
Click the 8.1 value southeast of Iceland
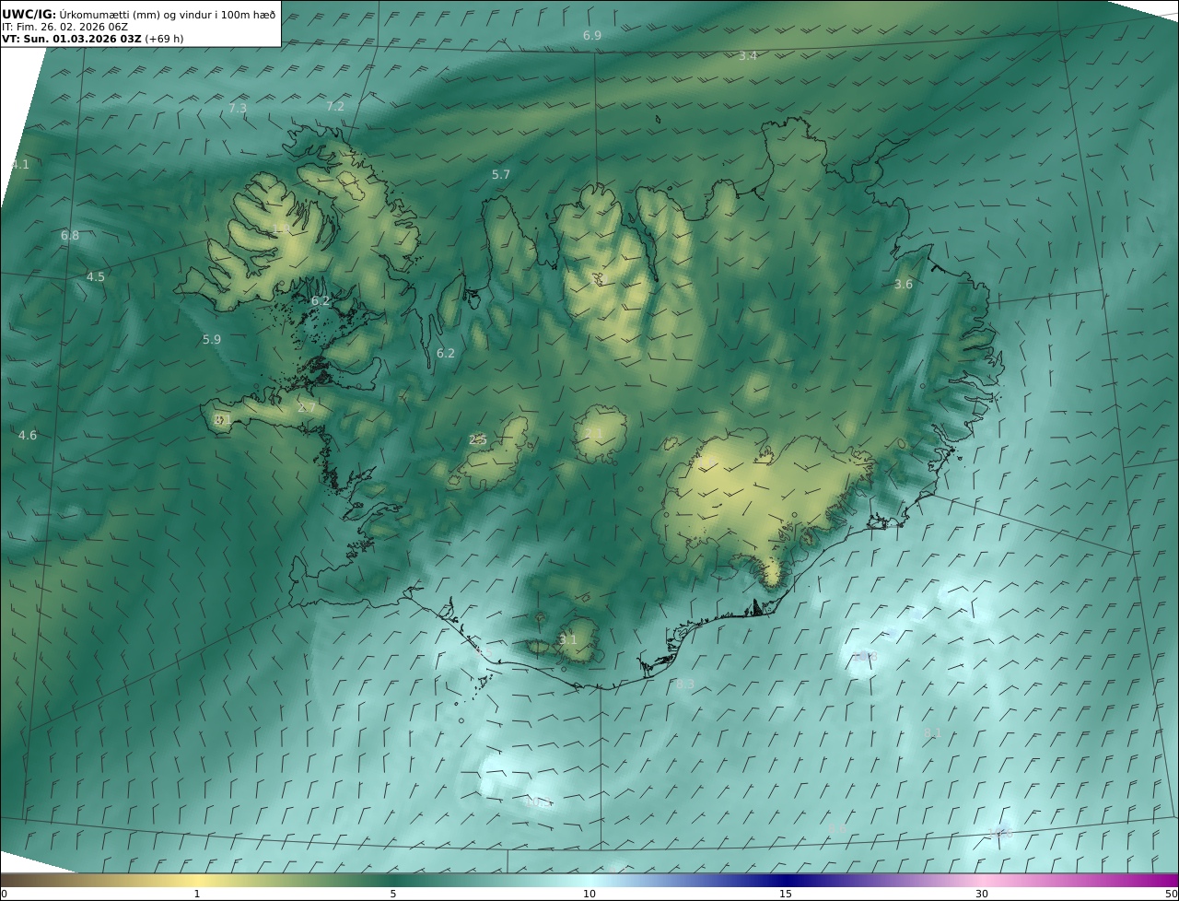pyautogui.click(x=933, y=733)
